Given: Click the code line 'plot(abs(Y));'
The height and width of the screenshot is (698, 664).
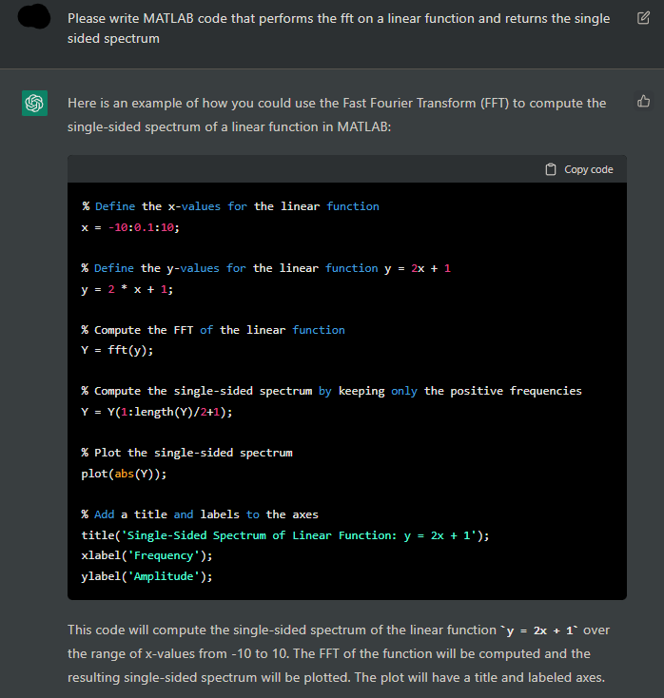Looking at the screenshot, I should [x=124, y=474].
